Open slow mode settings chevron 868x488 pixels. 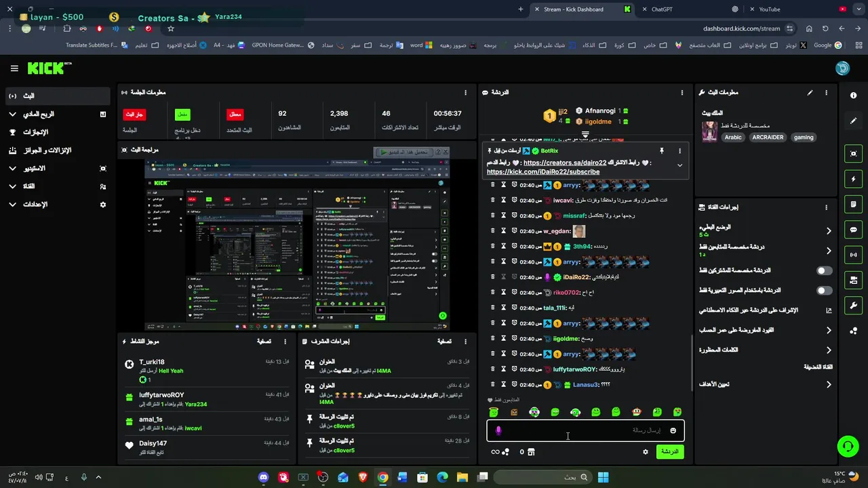(x=829, y=231)
